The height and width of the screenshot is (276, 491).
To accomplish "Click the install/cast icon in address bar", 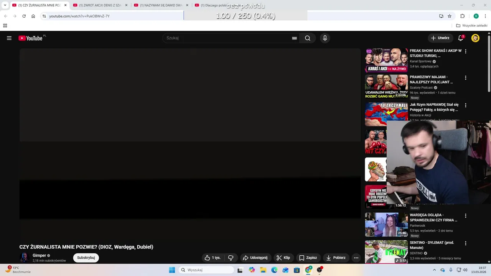I will (441, 16).
